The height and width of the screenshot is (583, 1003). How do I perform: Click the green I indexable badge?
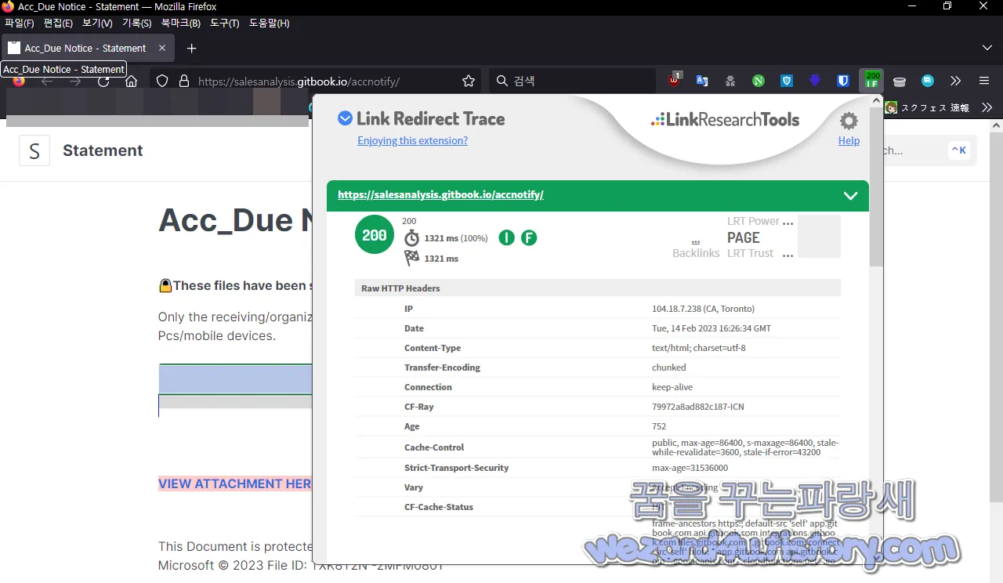tap(506, 237)
